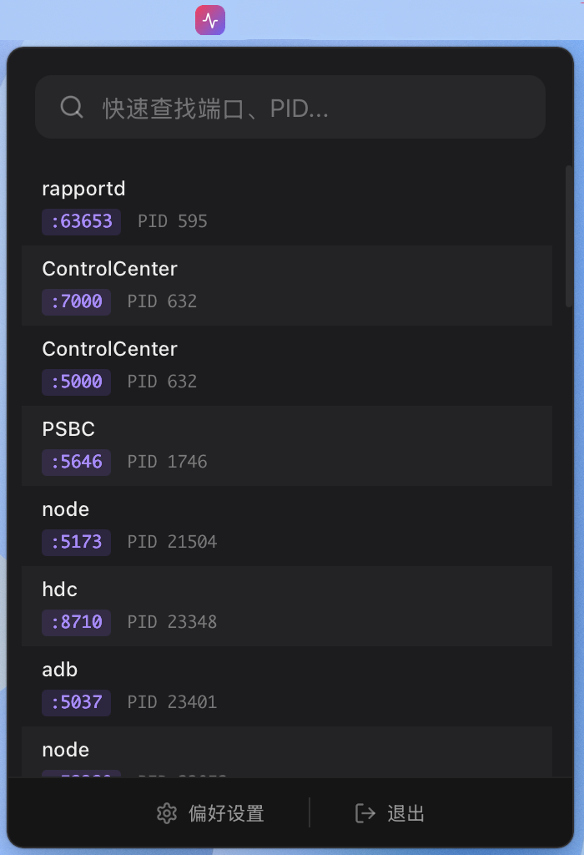Click the magnifying glass search icon

[x=71, y=107]
